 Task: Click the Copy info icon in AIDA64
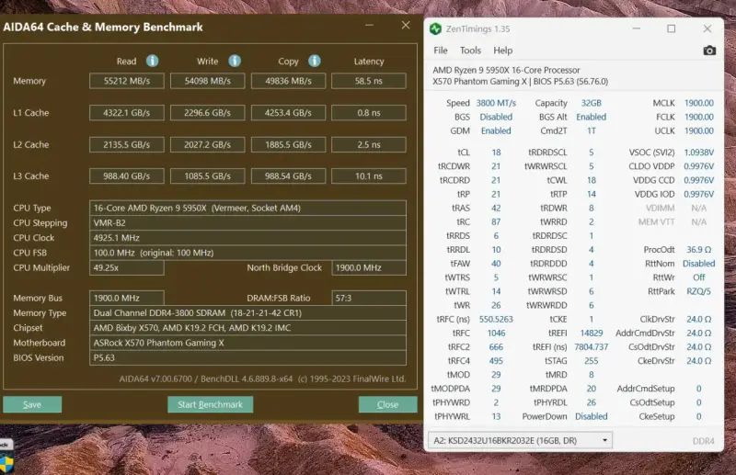[x=315, y=61]
